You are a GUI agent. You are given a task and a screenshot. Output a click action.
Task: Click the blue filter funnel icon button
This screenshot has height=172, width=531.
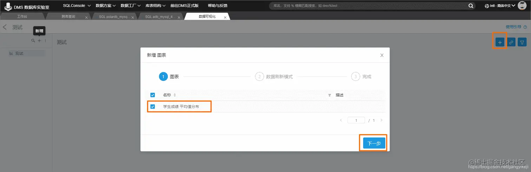click(x=523, y=42)
